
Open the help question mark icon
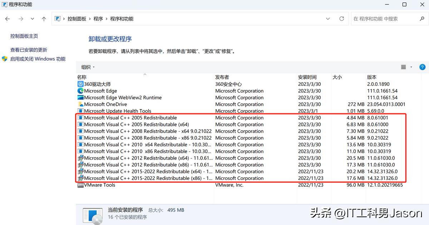point(423,67)
